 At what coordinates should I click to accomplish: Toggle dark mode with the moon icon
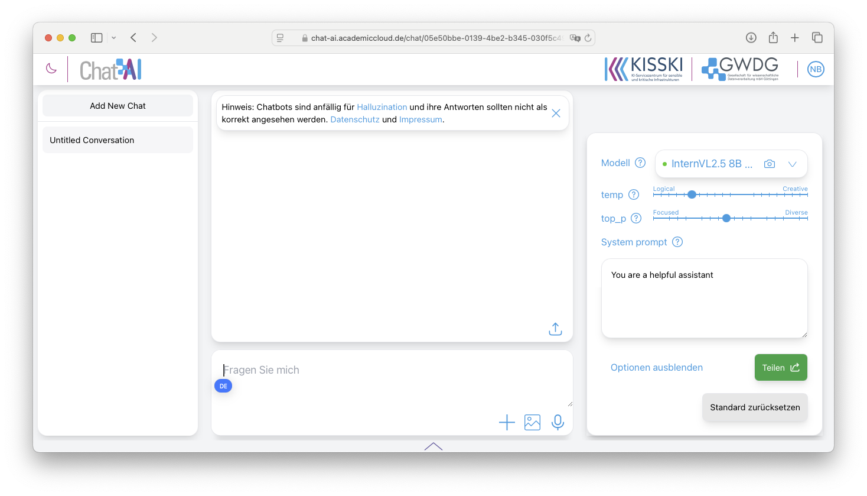51,69
